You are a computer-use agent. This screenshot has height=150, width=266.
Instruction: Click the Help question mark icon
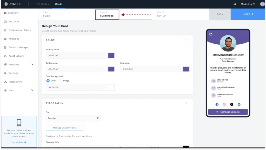click(5, 91)
